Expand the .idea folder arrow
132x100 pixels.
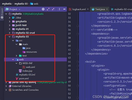coord(9,18)
